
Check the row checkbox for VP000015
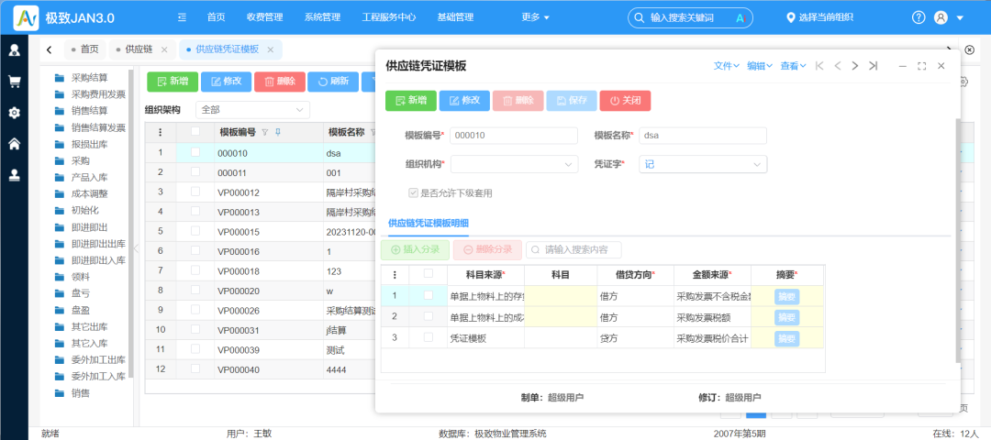point(195,231)
